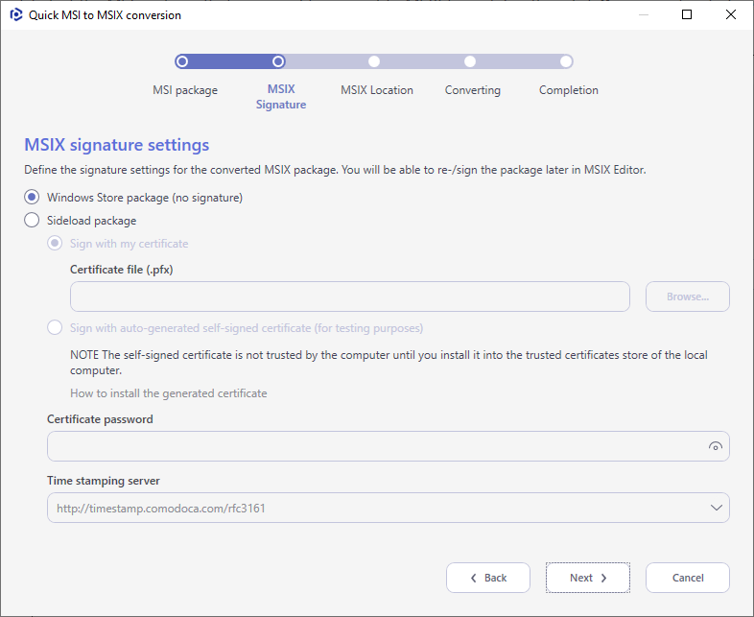
Task: Open the Completion step label
Action: point(569,90)
